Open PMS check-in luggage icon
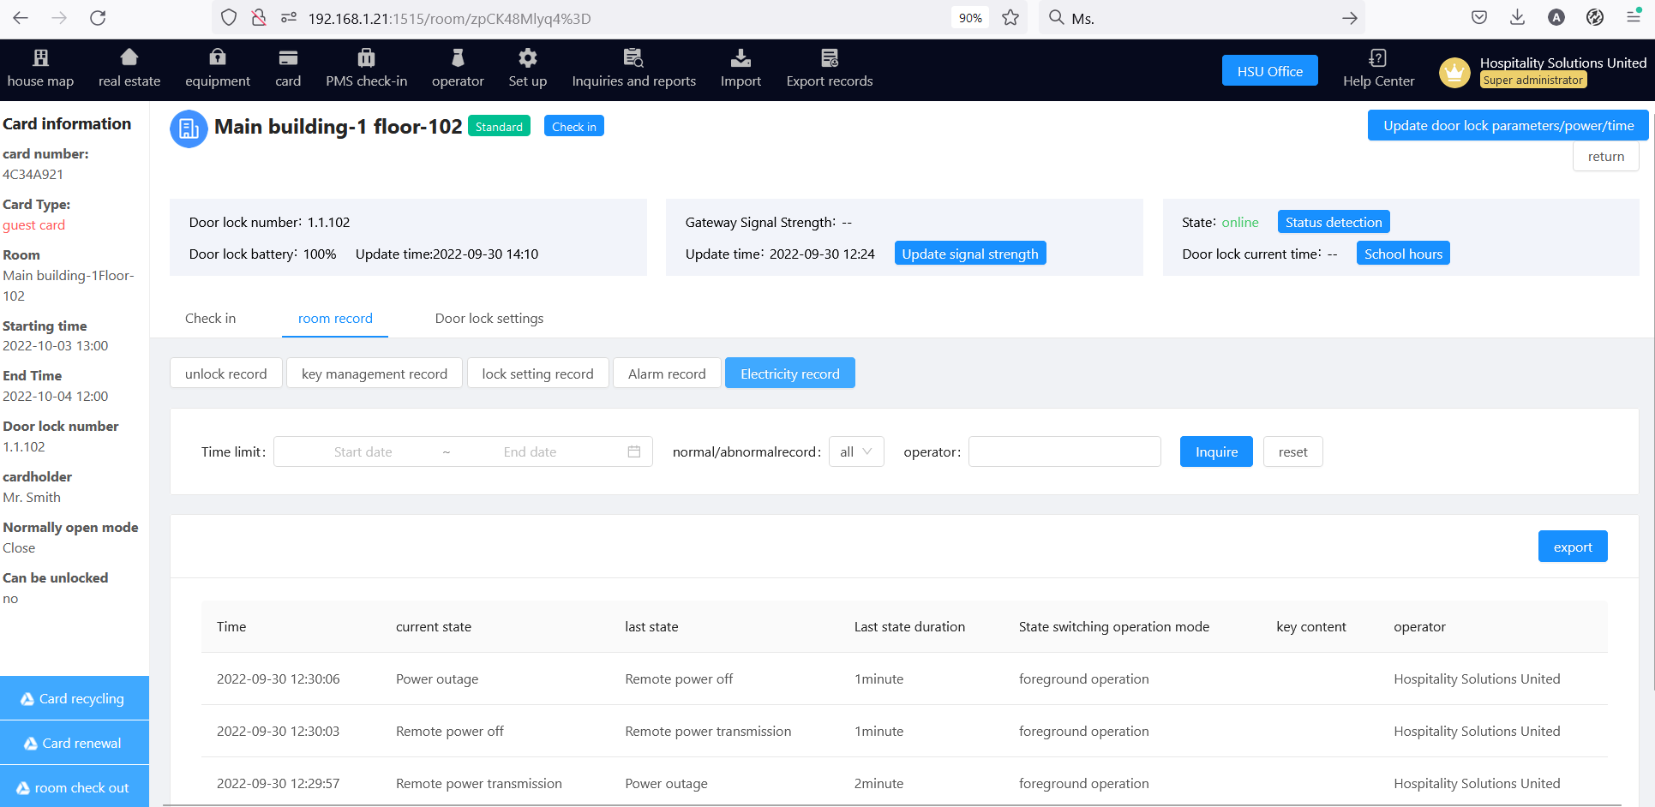 pyautogui.click(x=366, y=57)
